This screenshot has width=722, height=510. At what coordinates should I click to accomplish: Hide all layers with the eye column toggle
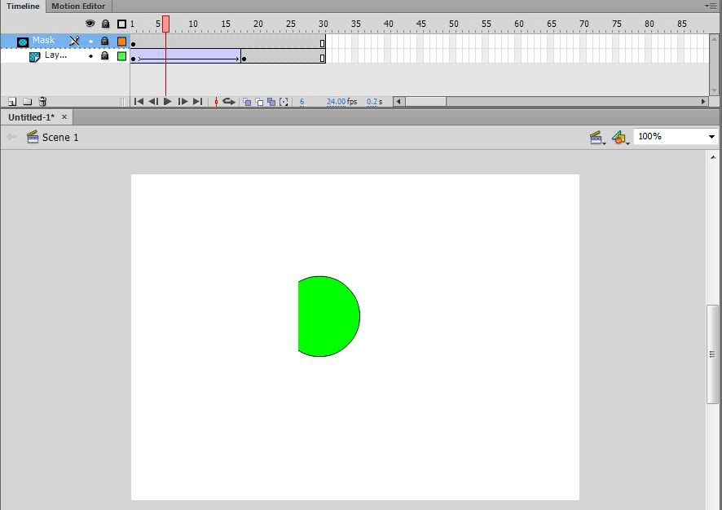tap(90, 25)
